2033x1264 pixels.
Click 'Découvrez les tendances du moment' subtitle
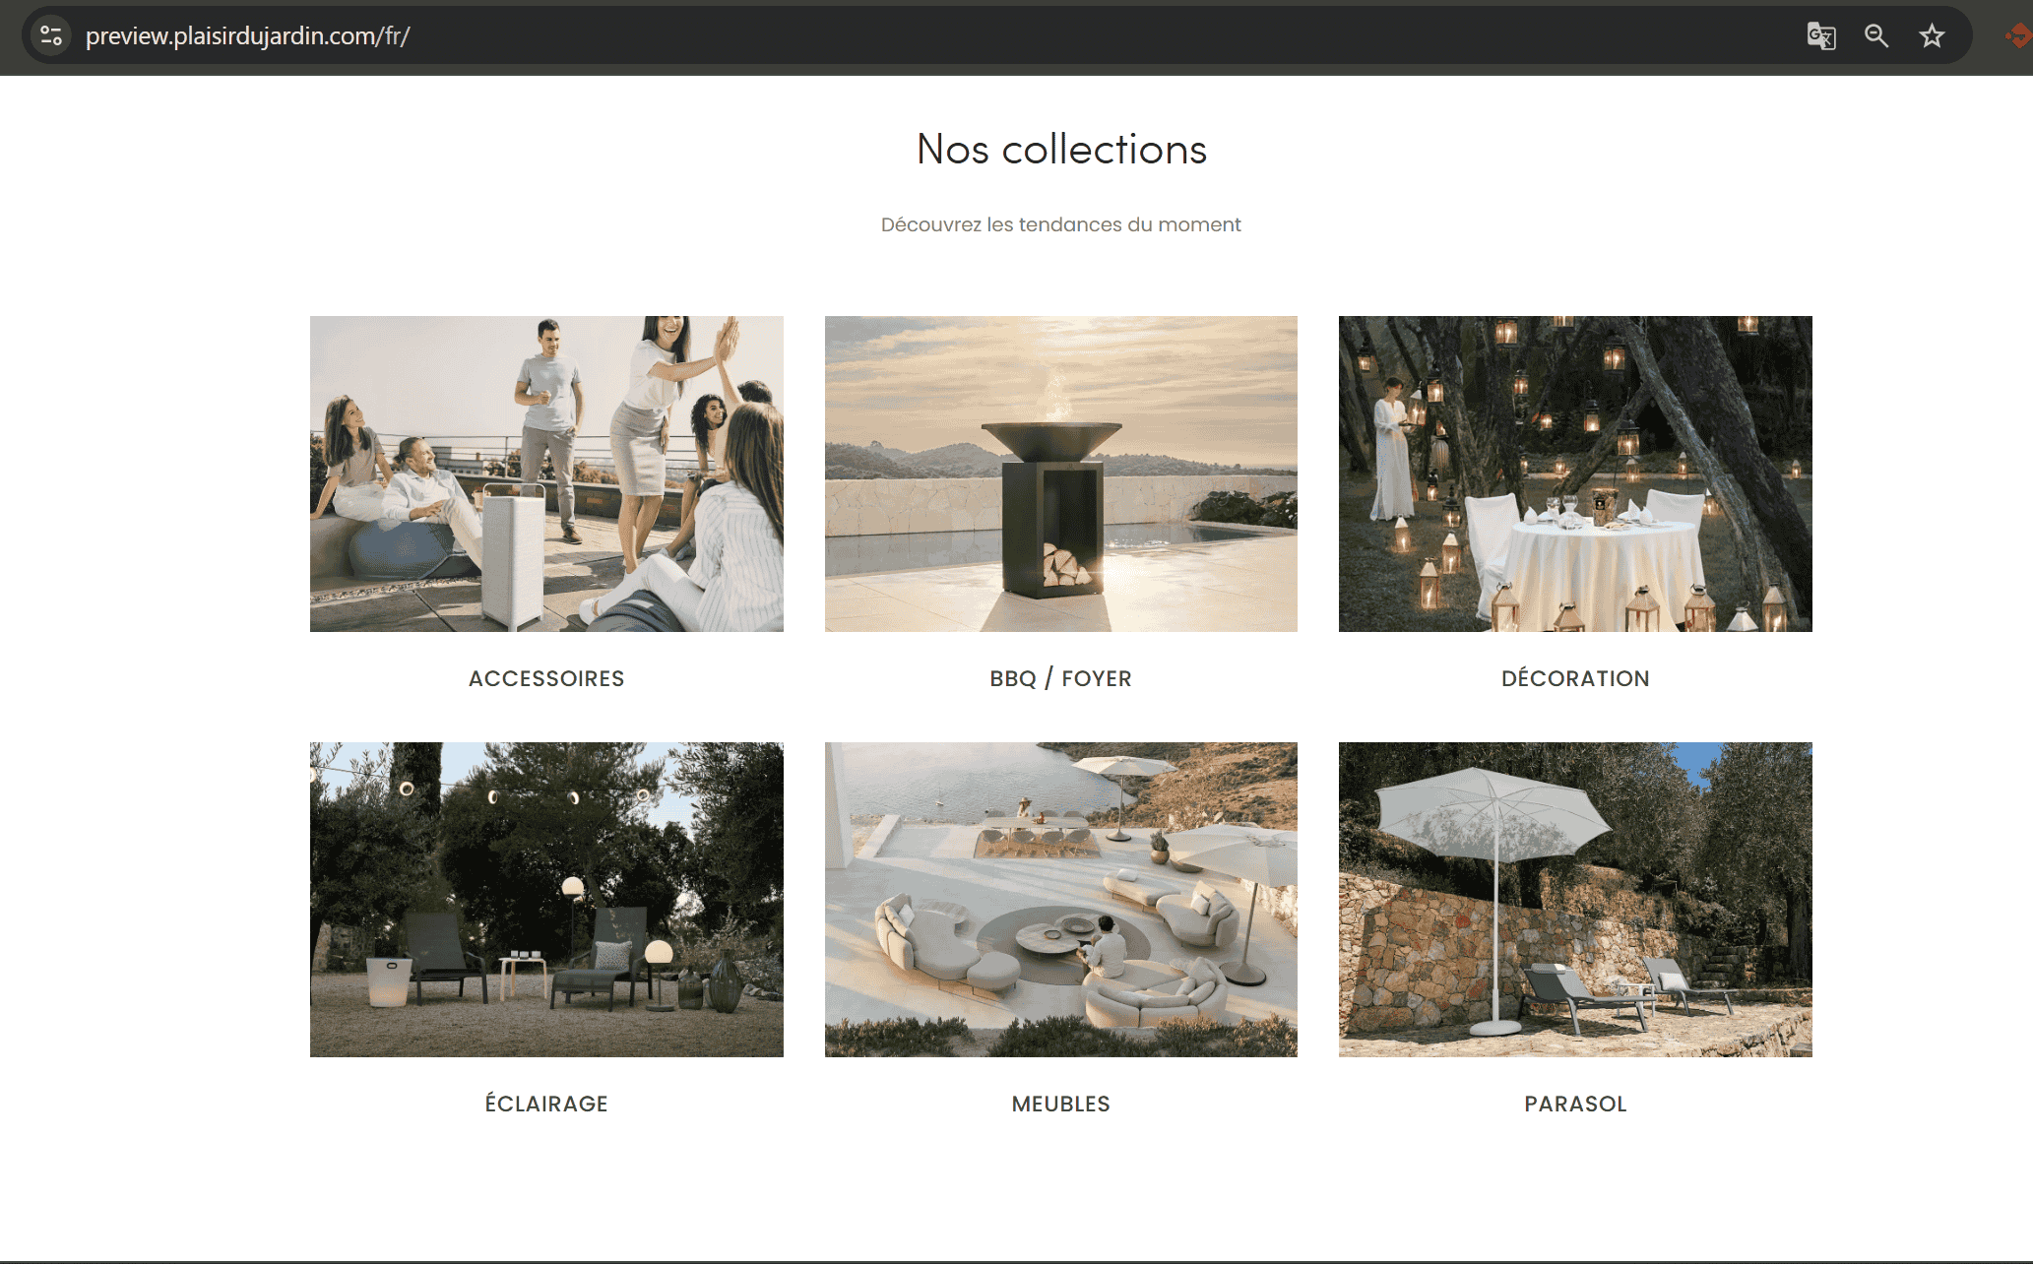(1060, 224)
